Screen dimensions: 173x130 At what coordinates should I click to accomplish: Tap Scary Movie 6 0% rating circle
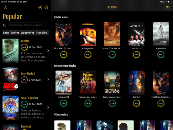pos(24,80)
